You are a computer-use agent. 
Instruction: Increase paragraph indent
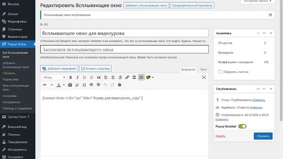point(98,85)
